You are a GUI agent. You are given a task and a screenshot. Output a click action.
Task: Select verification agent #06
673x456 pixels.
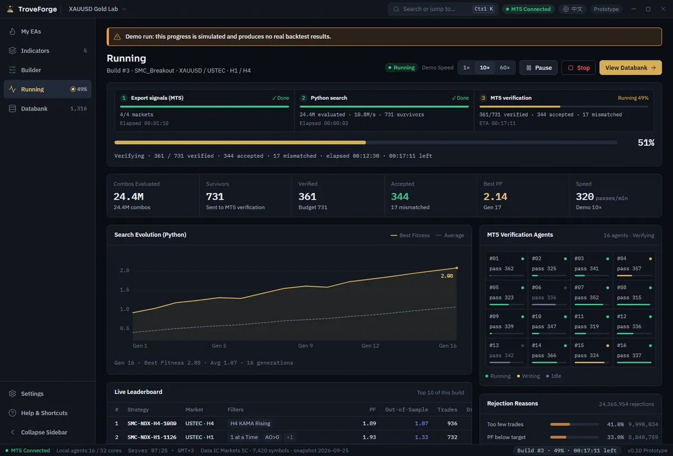click(x=549, y=294)
